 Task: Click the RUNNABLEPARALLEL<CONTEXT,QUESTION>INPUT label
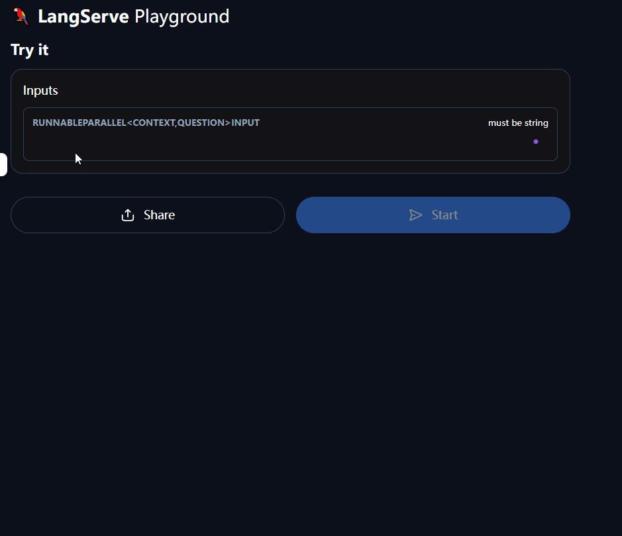coord(146,123)
